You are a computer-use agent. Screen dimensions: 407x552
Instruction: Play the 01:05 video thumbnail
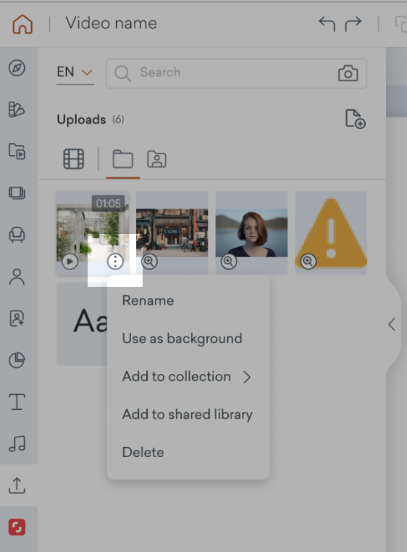70,262
